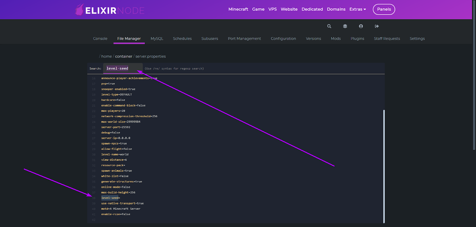Go to the Port Management tab
This screenshot has width=476, height=227.
tap(245, 39)
